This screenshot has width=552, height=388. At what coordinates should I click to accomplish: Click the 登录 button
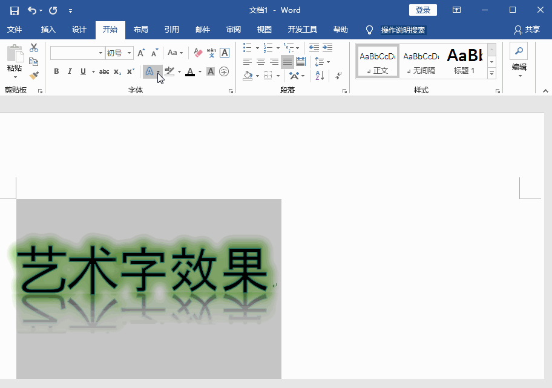[422, 10]
